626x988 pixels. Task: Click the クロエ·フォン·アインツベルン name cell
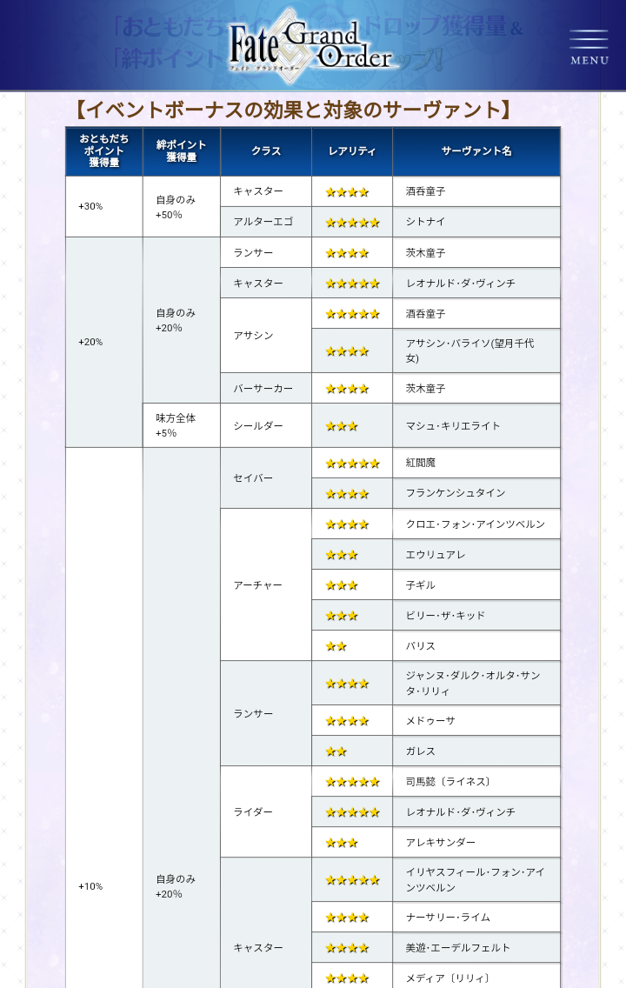[475, 524]
